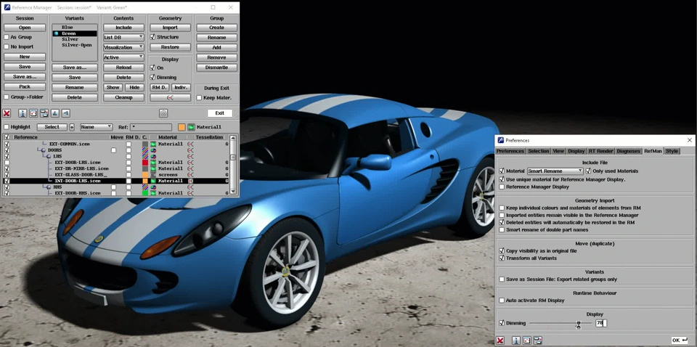Click the red X cancel icon in Reference Manager

7,113
